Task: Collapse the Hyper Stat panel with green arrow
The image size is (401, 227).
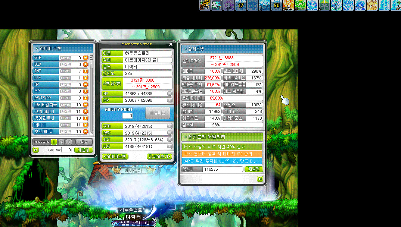Action: pyautogui.click(x=35, y=150)
